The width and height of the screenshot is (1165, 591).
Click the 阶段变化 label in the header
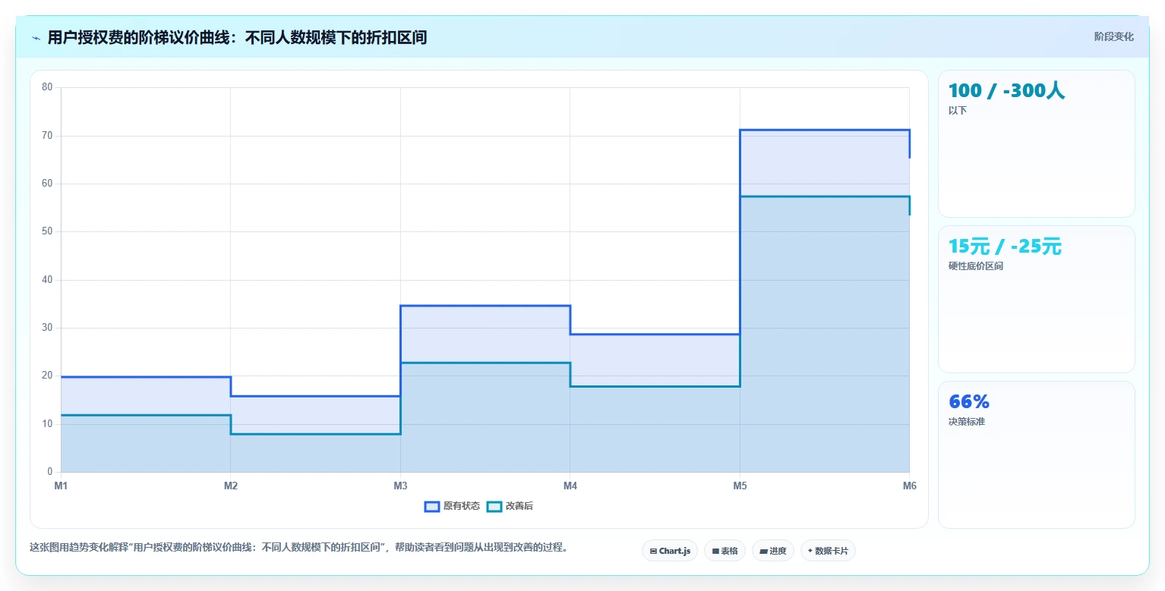(1114, 36)
